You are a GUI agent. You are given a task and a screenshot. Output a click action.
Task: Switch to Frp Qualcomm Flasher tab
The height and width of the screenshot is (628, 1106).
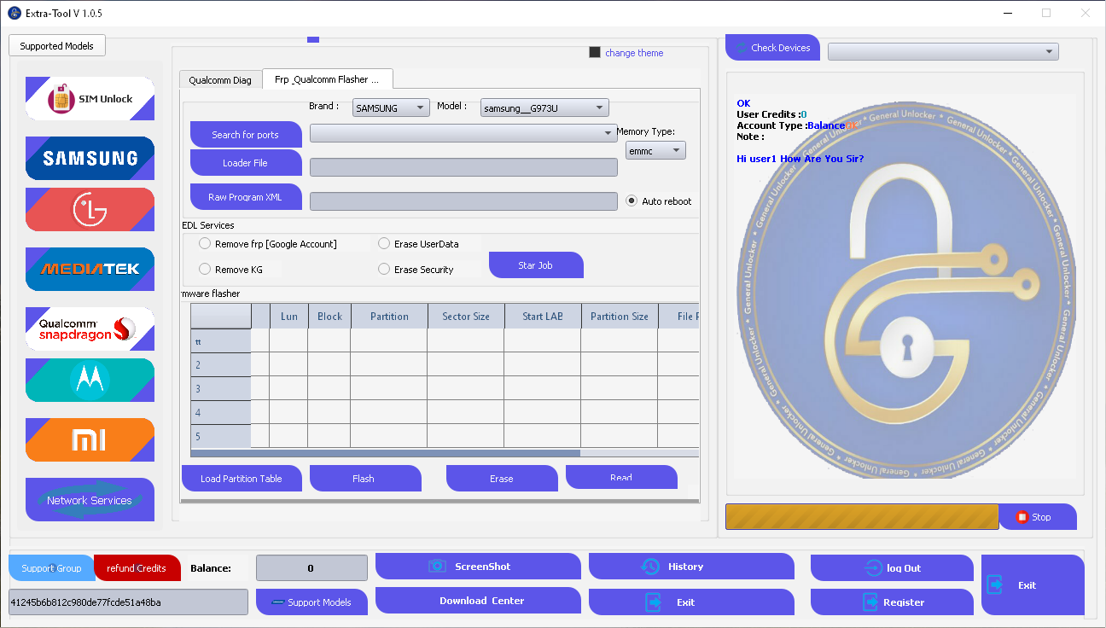tap(328, 78)
